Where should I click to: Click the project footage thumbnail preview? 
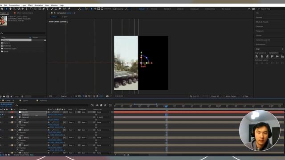click(x=4, y=20)
